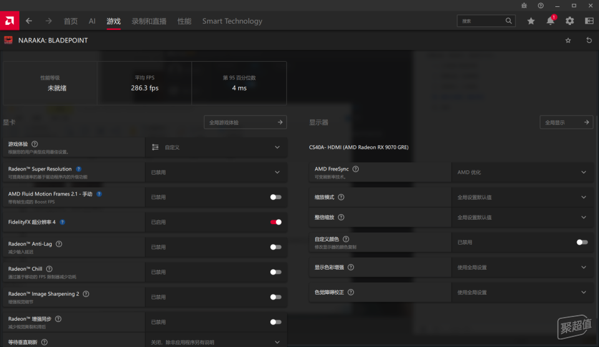Image resolution: width=599 pixels, height=347 pixels.
Task: Show help for 游戏体验
Action: tap(35, 144)
